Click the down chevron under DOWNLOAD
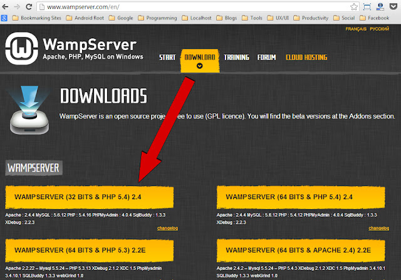 (x=200, y=66)
